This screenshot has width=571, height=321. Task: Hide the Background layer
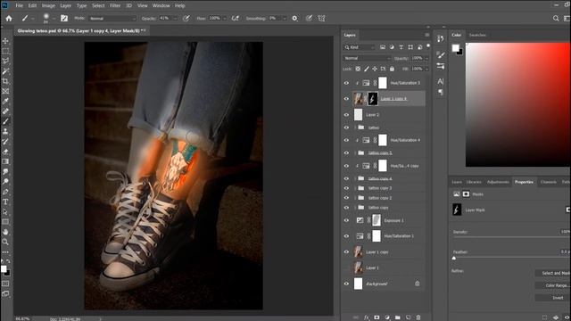(346, 284)
